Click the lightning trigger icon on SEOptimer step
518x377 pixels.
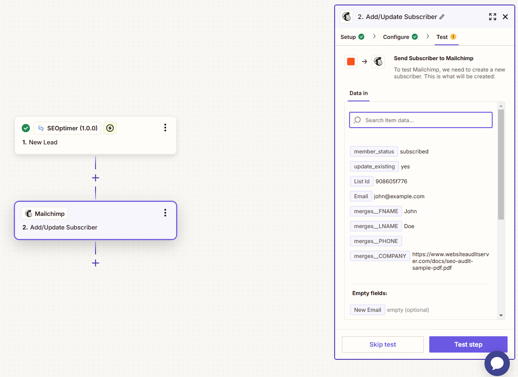point(110,128)
